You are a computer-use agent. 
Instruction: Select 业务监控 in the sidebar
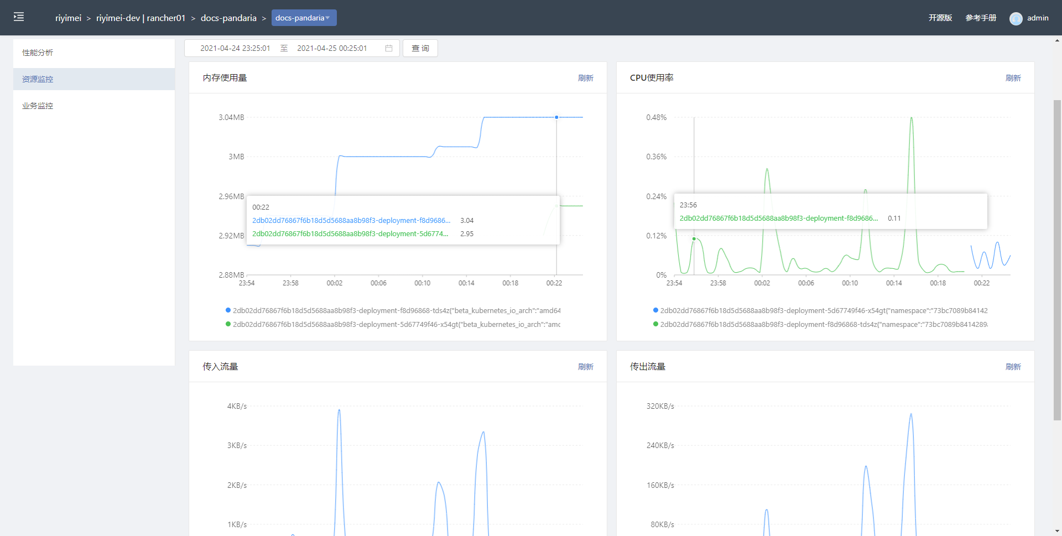pos(94,106)
